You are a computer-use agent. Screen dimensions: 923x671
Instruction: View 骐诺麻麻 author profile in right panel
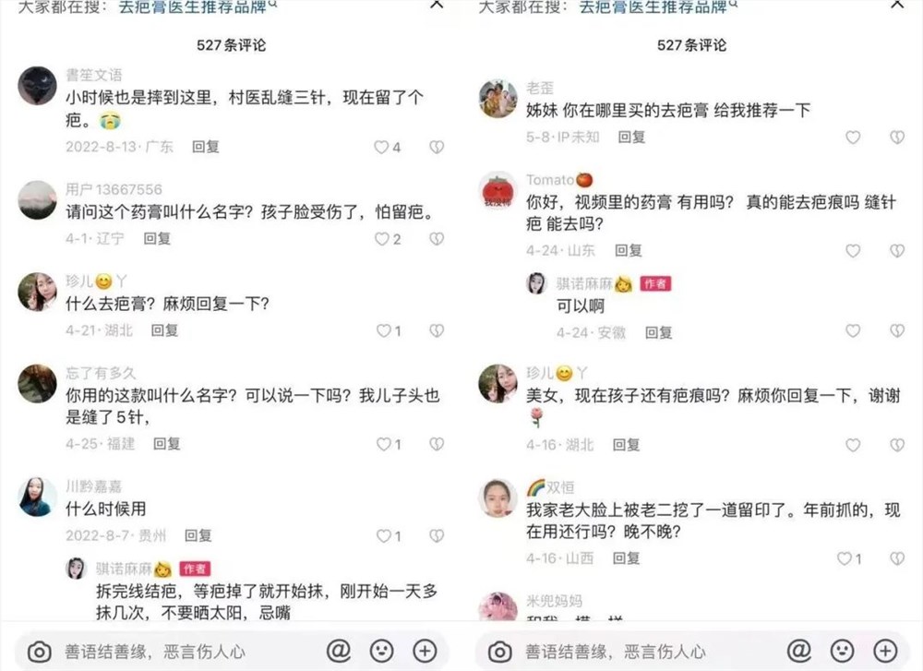pos(536,283)
